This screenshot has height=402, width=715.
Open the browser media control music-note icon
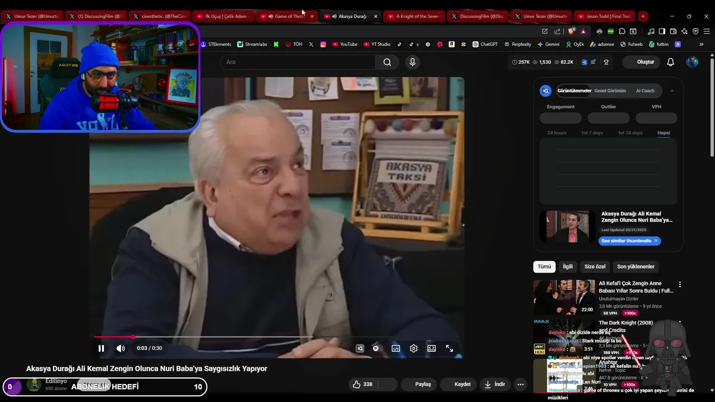pyautogui.click(x=651, y=31)
